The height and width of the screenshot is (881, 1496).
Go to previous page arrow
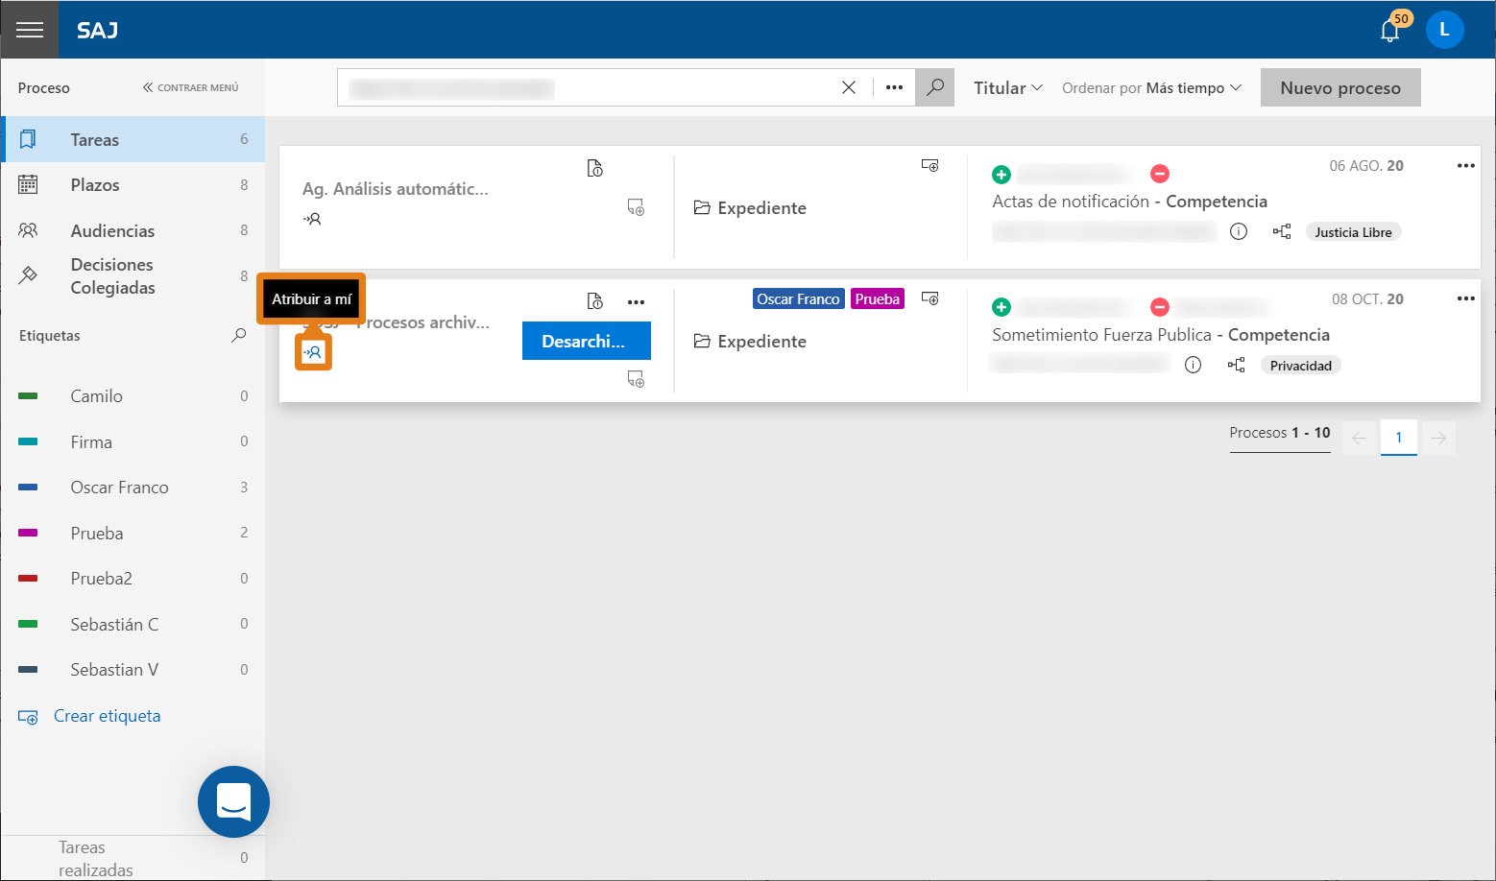[x=1360, y=438]
